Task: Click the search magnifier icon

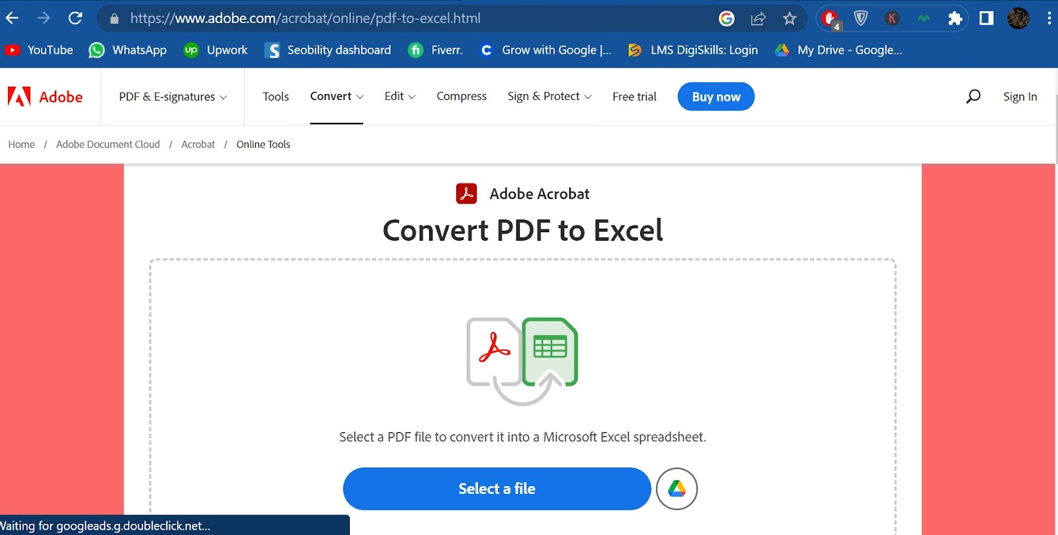Action: pos(973,97)
